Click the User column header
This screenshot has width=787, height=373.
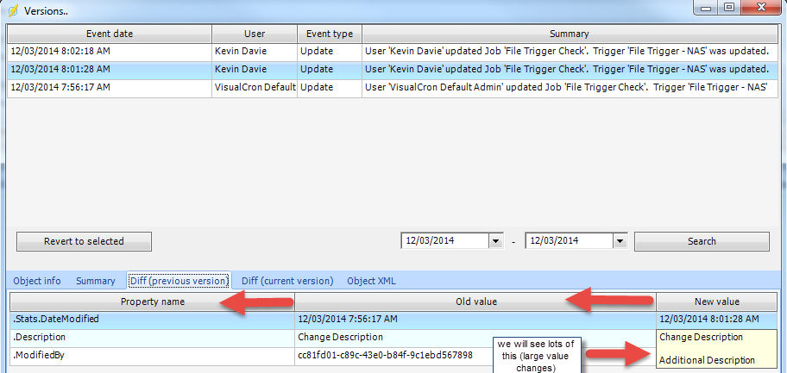255,34
